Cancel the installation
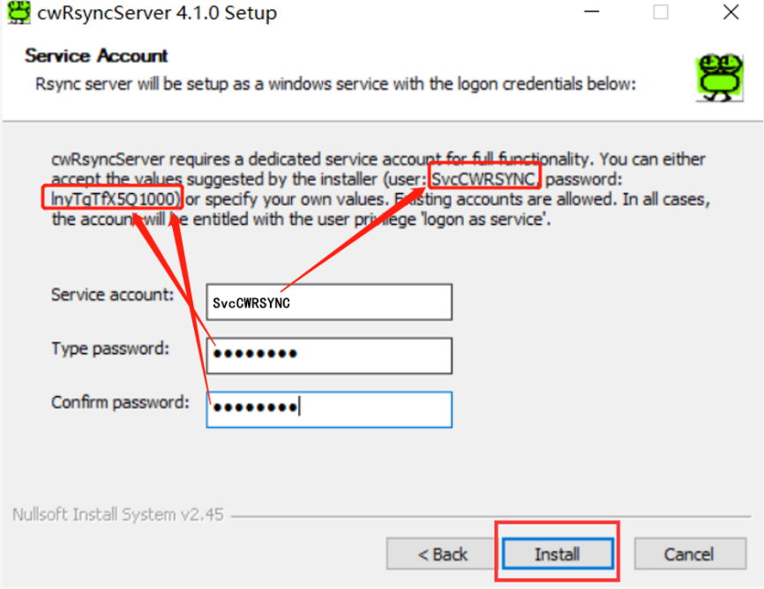Screen dimensions: 764x589 (689, 554)
